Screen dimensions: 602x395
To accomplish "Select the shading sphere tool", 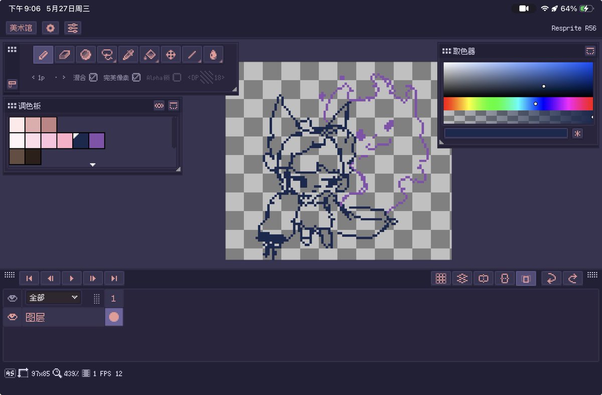I will coord(86,55).
